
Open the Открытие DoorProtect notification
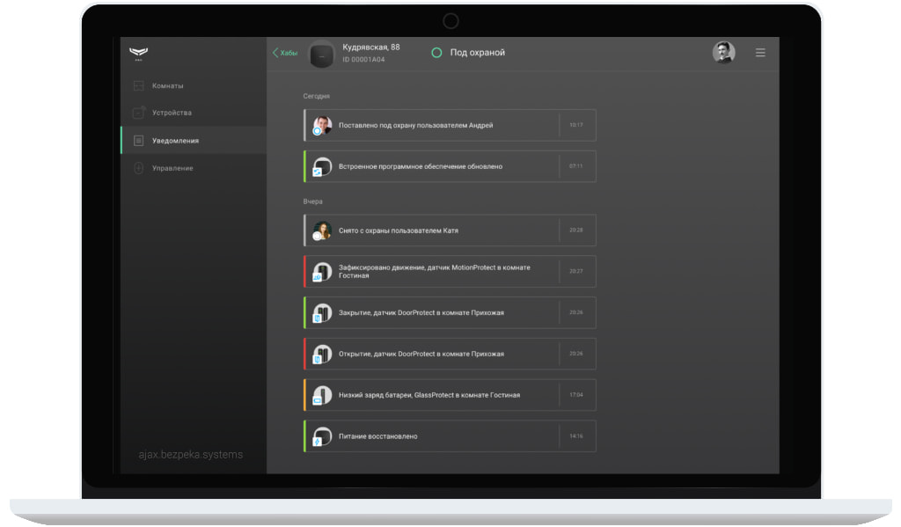pyautogui.click(x=450, y=354)
